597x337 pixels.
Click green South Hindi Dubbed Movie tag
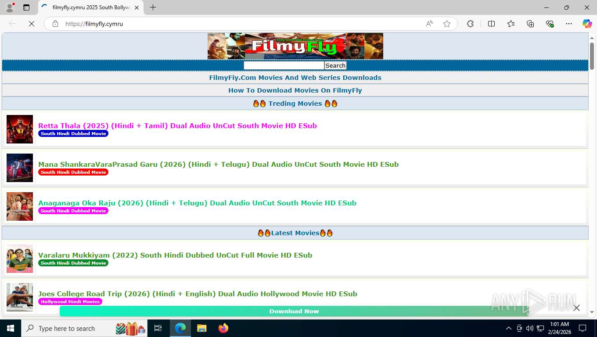click(73, 263)
